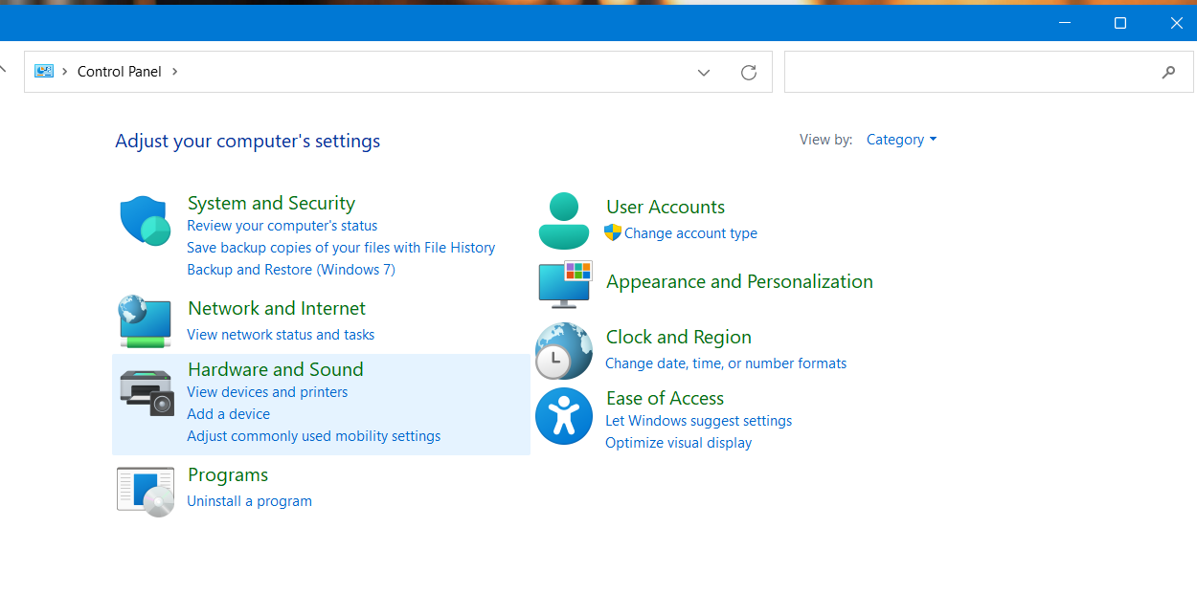Expand the View by Category dropdown
This screenshot has height=594, width=1197.
(x=901, y=140)
